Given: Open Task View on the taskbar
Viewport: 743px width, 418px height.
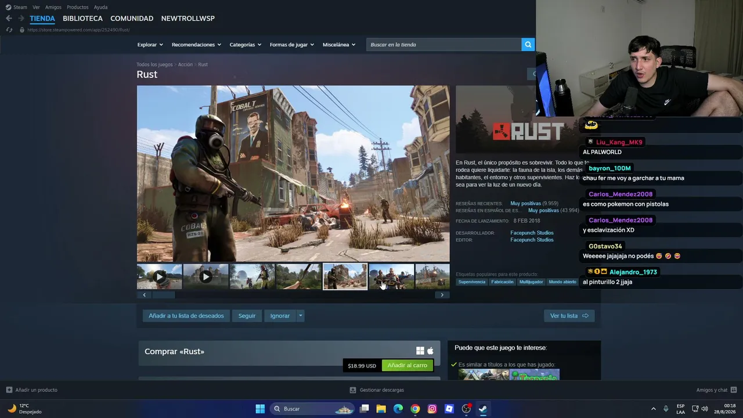Looking at the screenshot, I should point(365,409).
